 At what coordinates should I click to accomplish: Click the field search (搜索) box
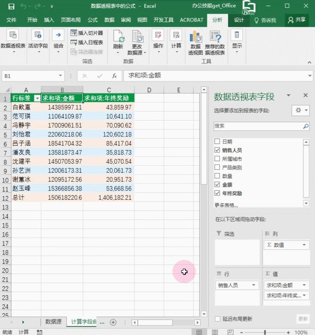click(258, 126)
